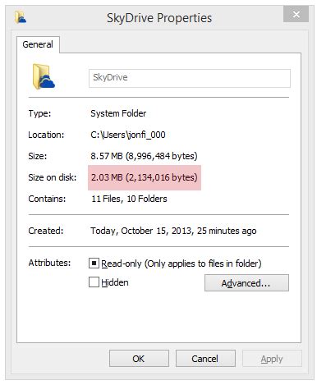Open the Advanced attributes dialog

point(246,283)
